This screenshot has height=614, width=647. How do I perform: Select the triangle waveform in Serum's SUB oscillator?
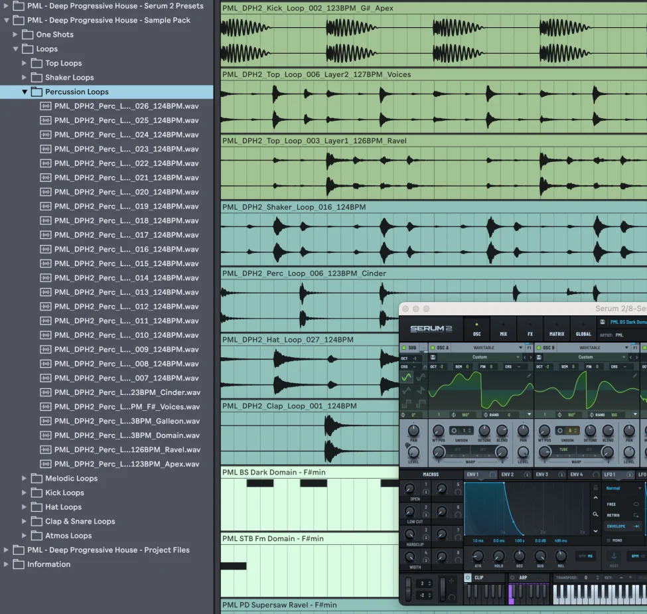click(x=406, y=390)
